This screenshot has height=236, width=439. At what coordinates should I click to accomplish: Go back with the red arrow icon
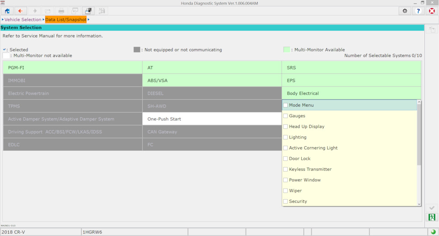point(21,11)
